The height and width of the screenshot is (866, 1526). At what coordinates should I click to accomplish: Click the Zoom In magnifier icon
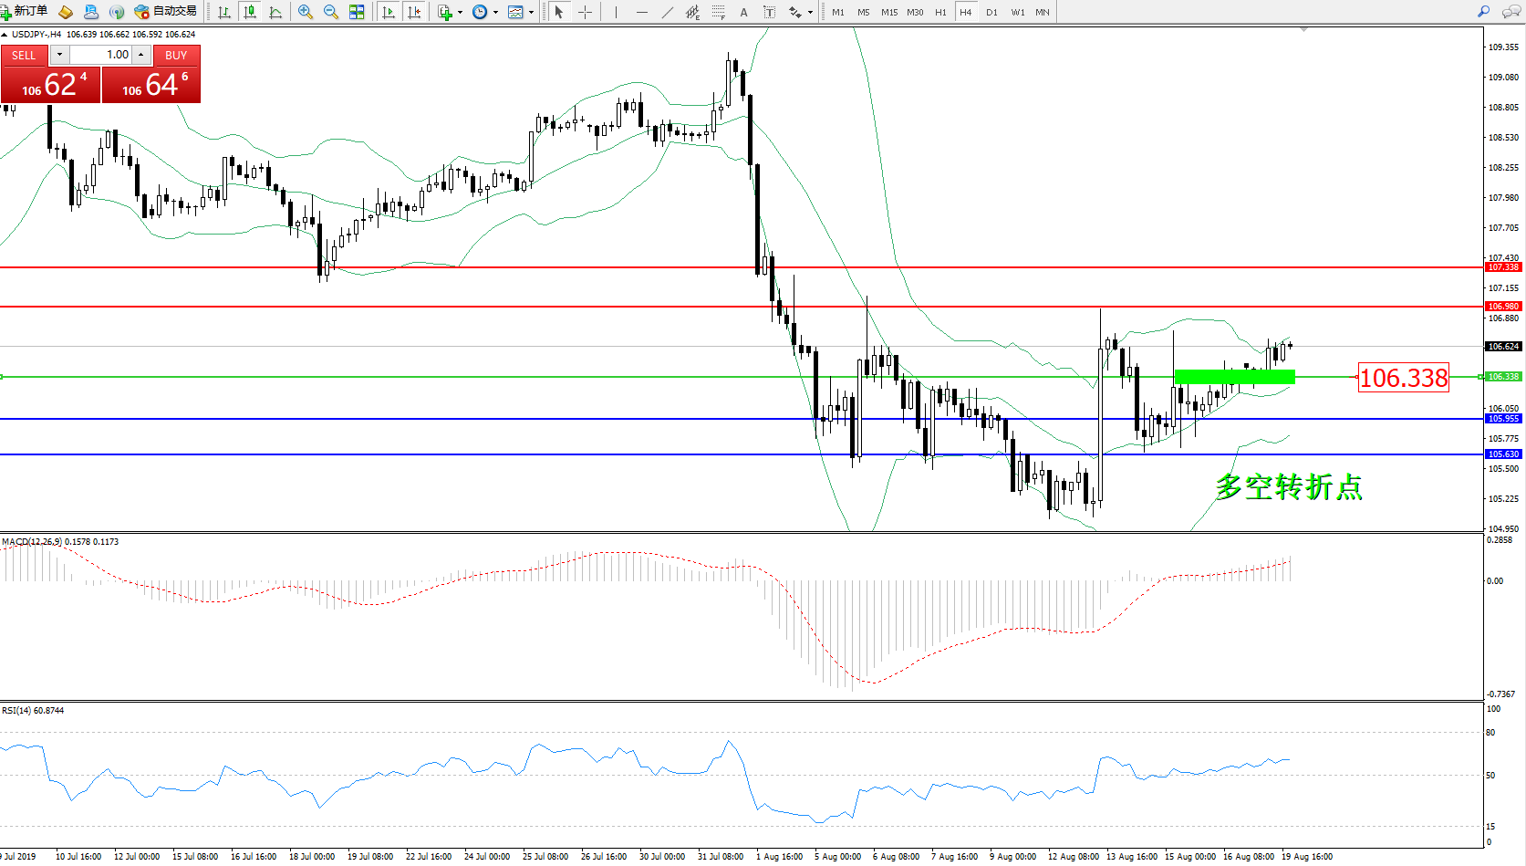pos(306,12)
